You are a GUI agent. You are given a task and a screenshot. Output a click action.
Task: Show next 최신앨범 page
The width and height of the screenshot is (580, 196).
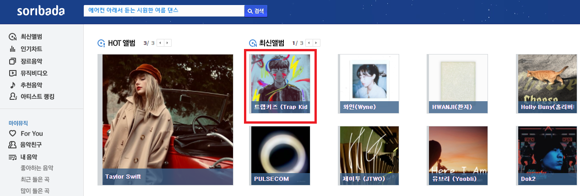tap(317, 43)
